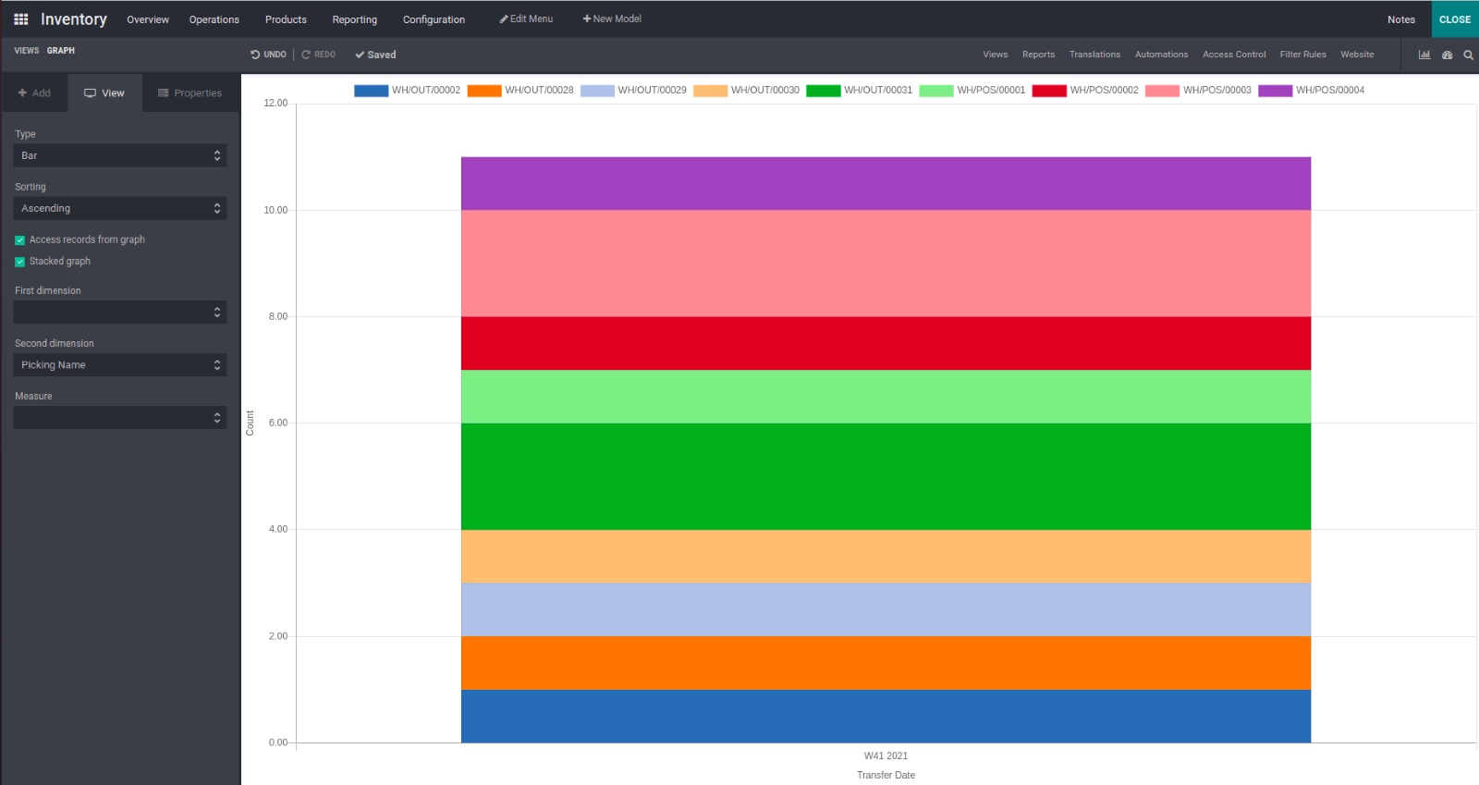
Task: Open Second dimension dropdown with Picking Name
Action: coord(120,365)
